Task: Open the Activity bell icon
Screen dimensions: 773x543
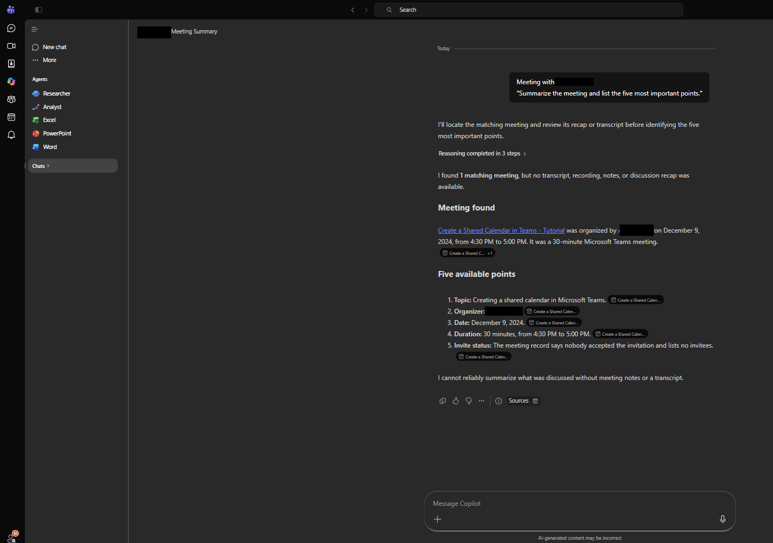Action: point(11,135)
